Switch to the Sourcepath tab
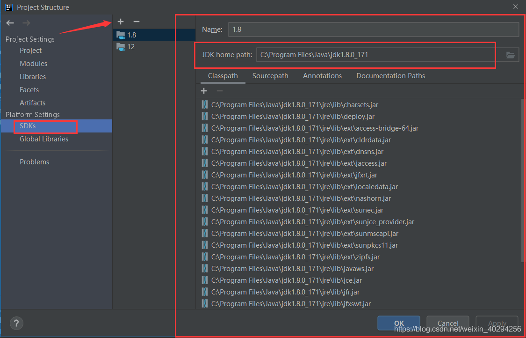Image resolution: width=526 pixels, height=338 pixels. [270, 75]
